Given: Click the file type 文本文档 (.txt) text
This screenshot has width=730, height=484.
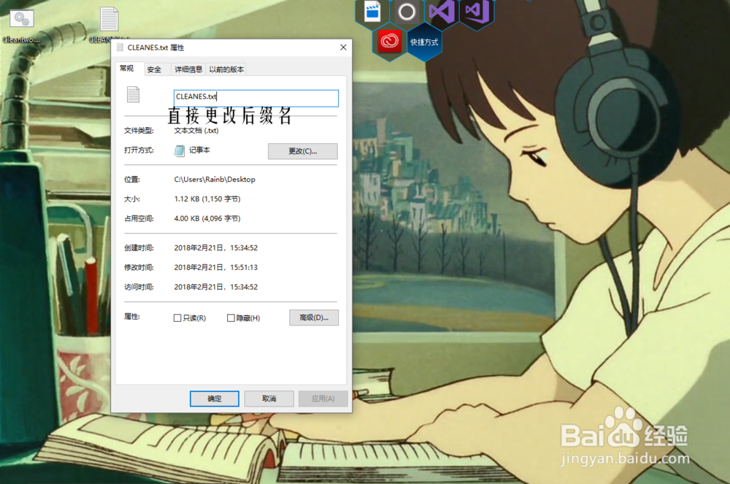Looking at the screenshot, I should (196, 130).
